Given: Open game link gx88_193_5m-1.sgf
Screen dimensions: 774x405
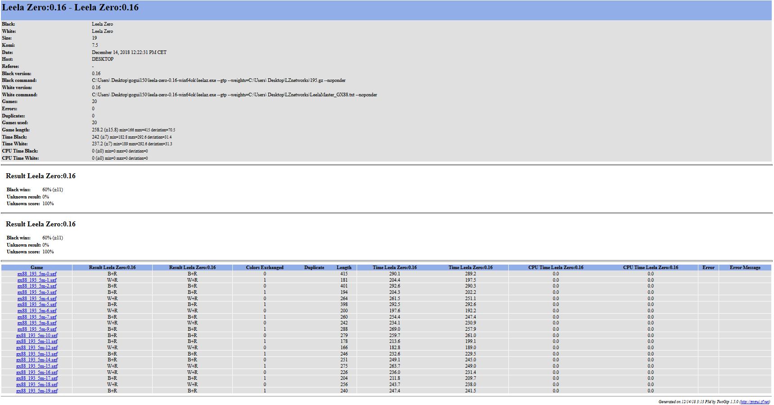Looking at the screenshot, I should click(37, 280).
